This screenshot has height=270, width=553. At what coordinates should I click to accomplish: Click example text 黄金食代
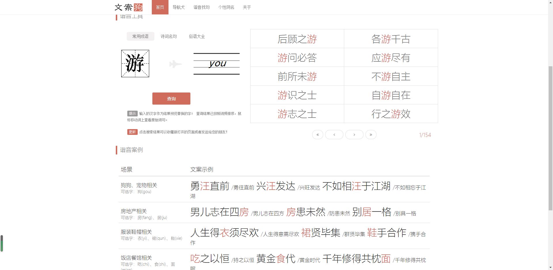tap(276, 259)
